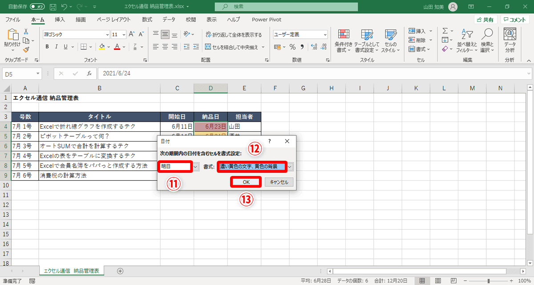The height and width of the screenshot is (285, 534).
Task: Click the Insert Function fx icon
Action: coord(89,73)
